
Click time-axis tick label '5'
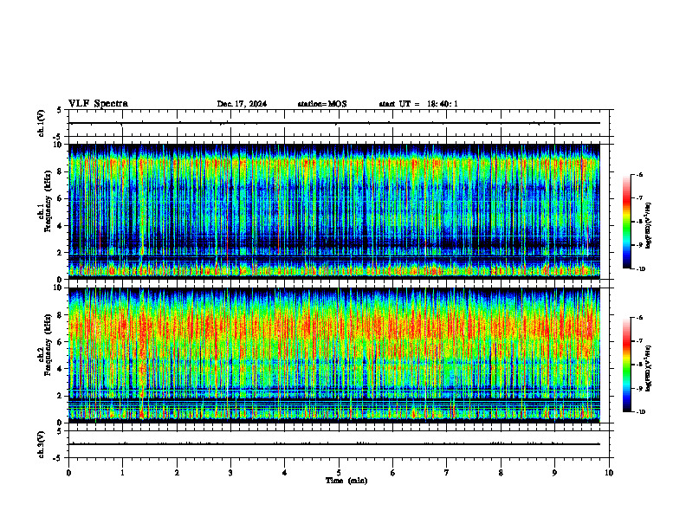coord(339,473)
